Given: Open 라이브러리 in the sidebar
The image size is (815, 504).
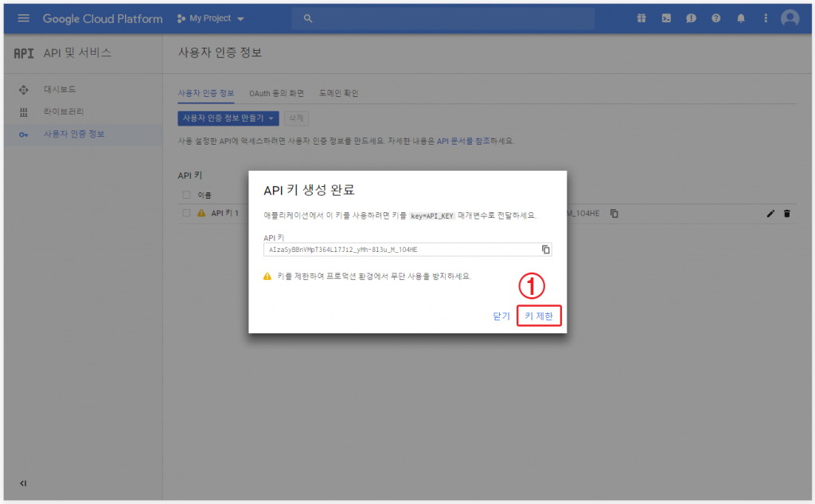Looking at the screenshot, I should 64,111.
